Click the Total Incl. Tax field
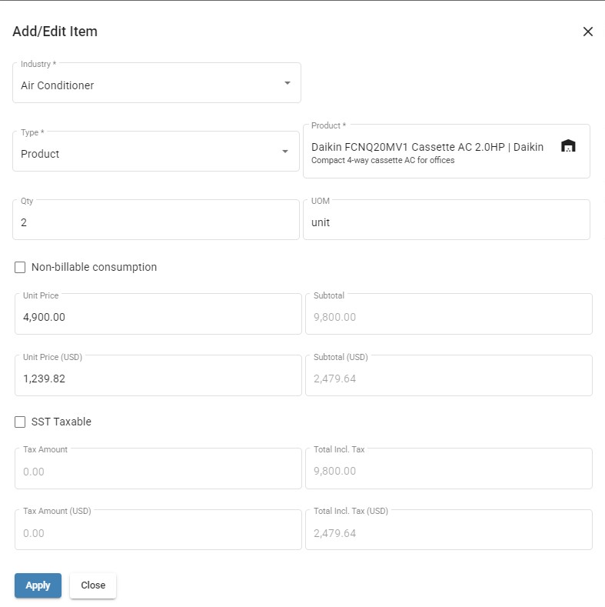Image resolution: width=605 pixels, height=607 pixels. [449, 469]
